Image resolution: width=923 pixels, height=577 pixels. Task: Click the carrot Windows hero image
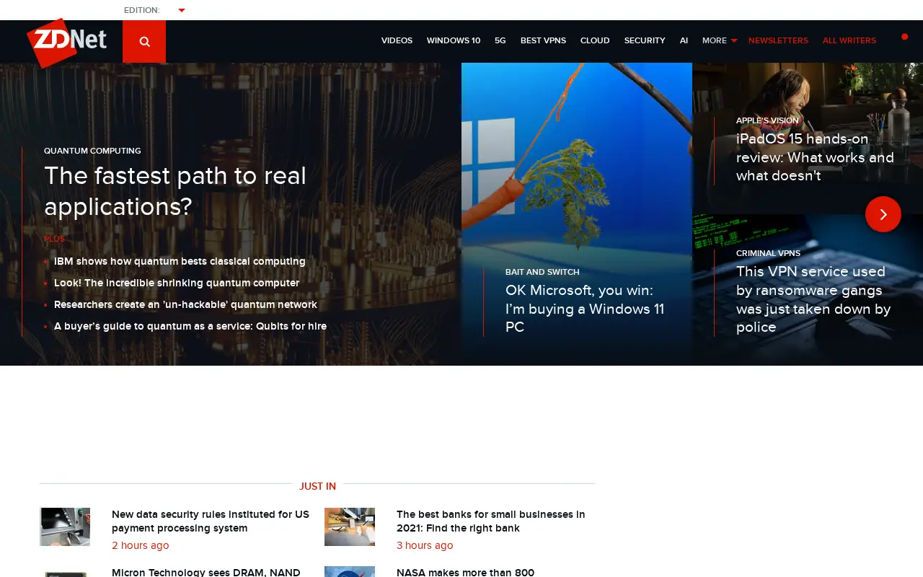click(x=577, y=214)
